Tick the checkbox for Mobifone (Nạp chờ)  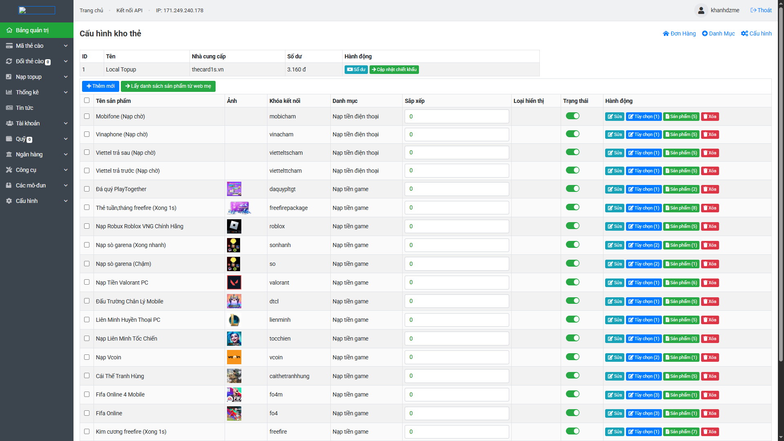point(87,116)
